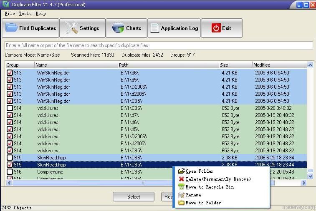Click the Move to Recycle Bin icon
This screenshot has height=211, width=316.
(x=182, y=187)
